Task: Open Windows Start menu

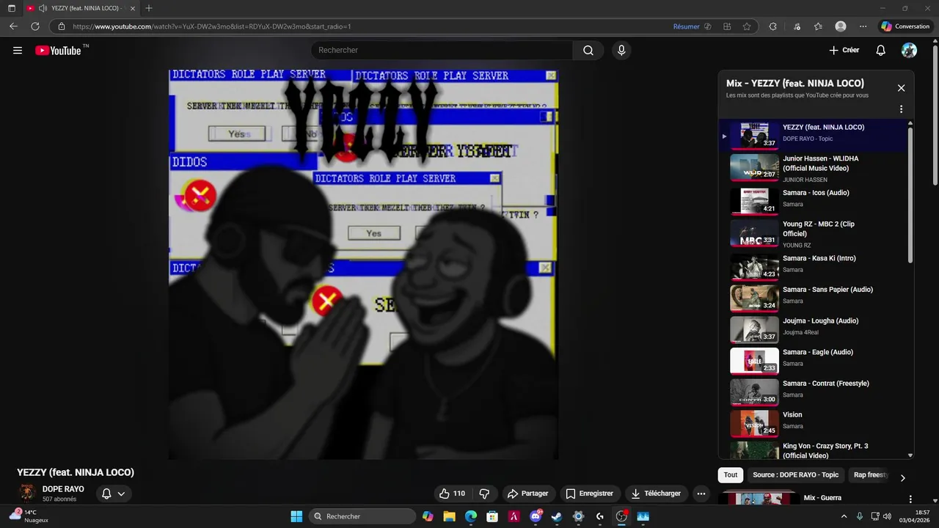Action: (296, 516)
